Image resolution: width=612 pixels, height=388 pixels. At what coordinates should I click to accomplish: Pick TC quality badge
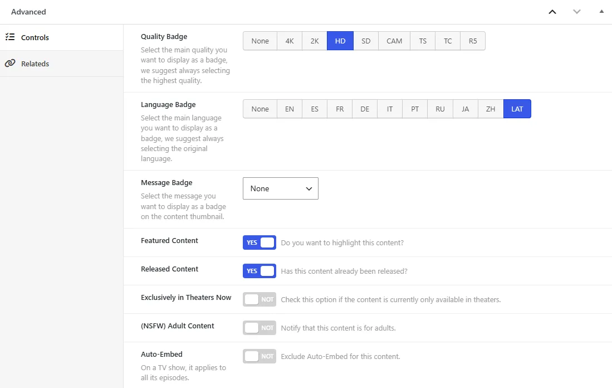[x=448, y=41]
